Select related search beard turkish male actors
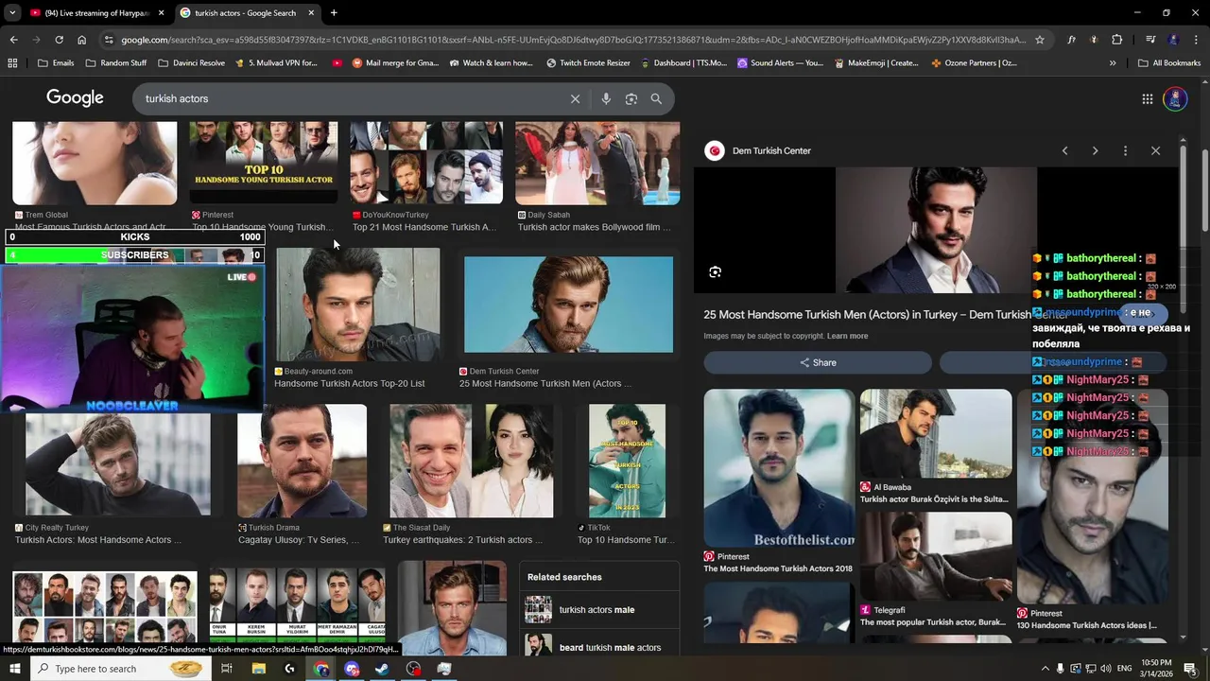The image size is (1210, 681). [x=599, y=647]
